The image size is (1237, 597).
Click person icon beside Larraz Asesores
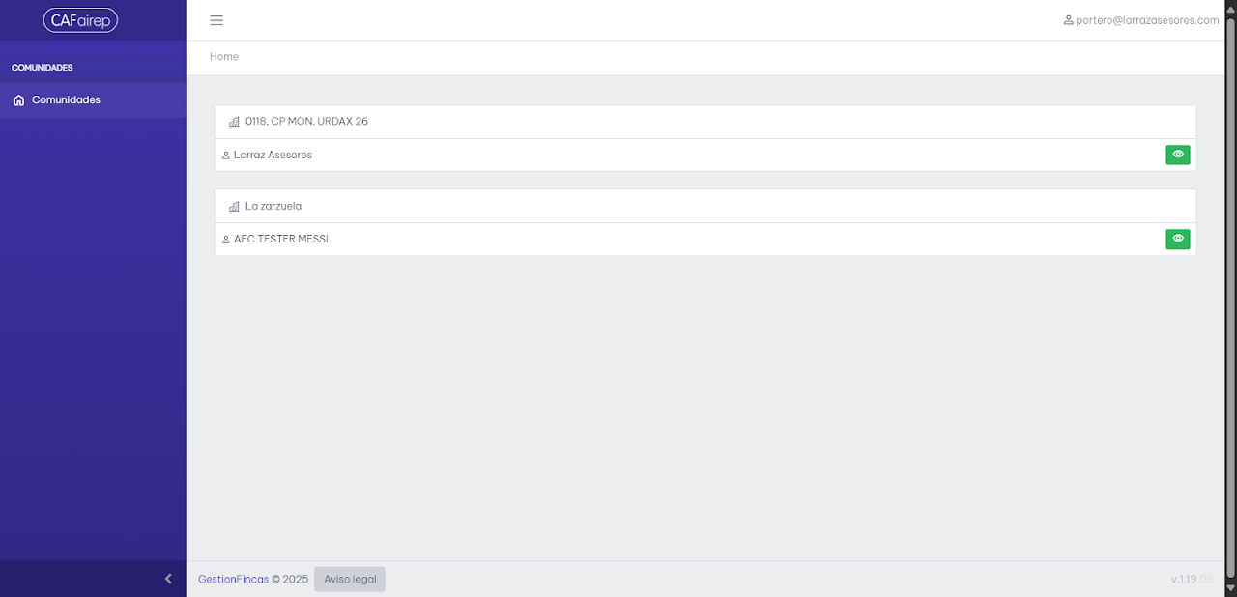tap(226, 156)
